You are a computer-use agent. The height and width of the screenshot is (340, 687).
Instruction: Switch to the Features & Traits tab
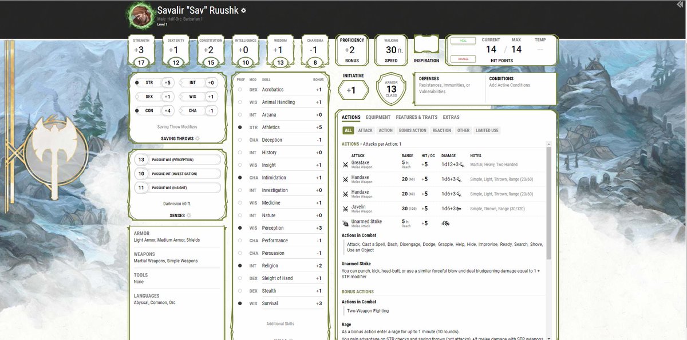[416, 117]
